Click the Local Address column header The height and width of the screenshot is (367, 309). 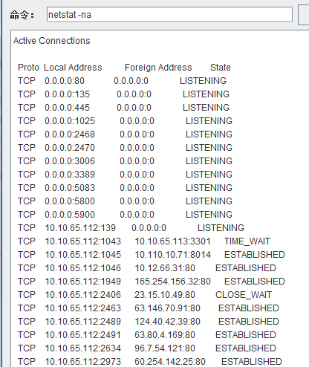pyautogui.click(x=73, y=68)
